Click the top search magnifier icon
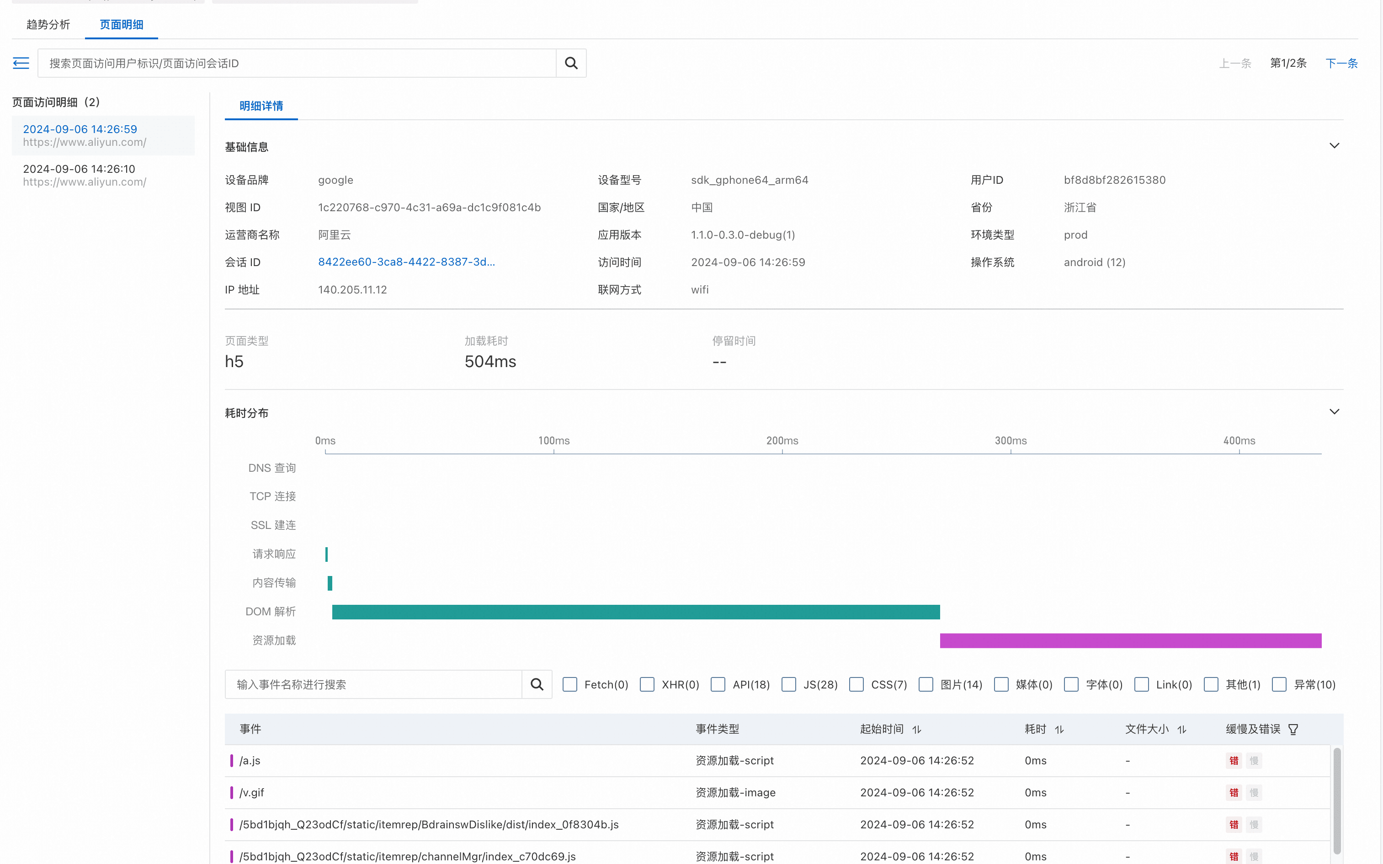 (571, 63)
